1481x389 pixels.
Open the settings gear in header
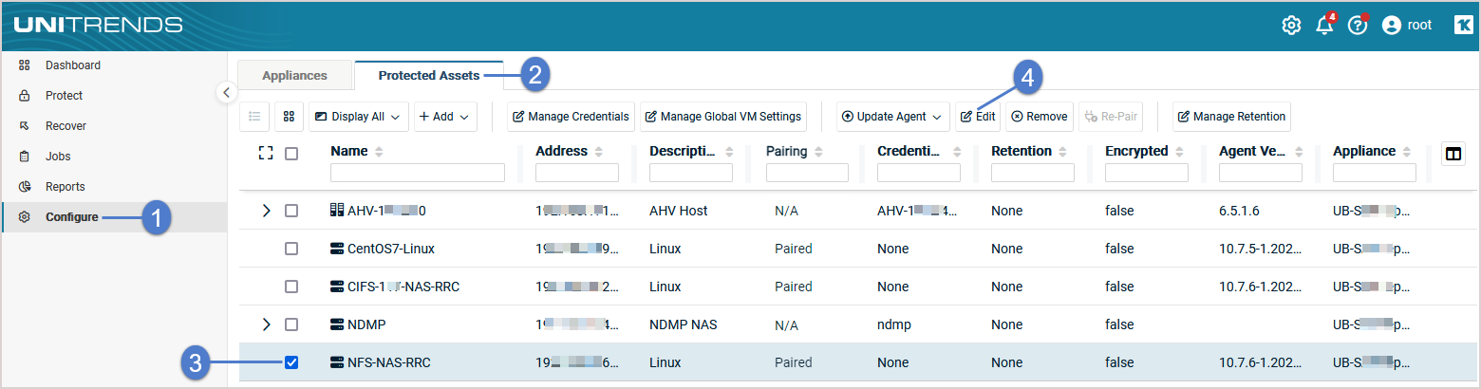click(x=1291, y=26)
